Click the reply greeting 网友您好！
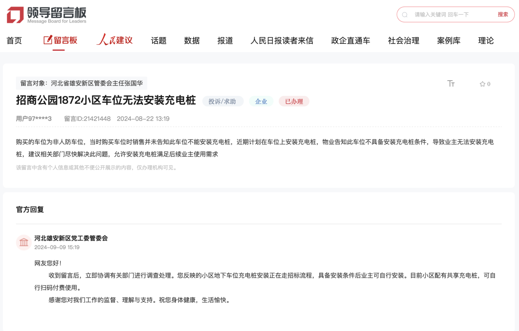This screenshot has width=519, height=331. pyautogui.click(x=48, y=263)
